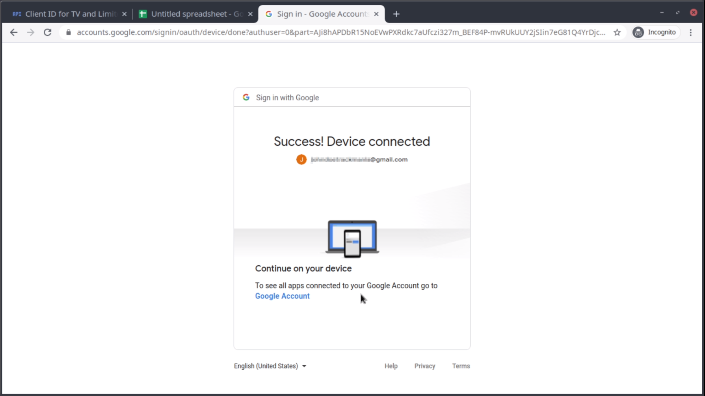Open the Google Account link

click(282, 296)
